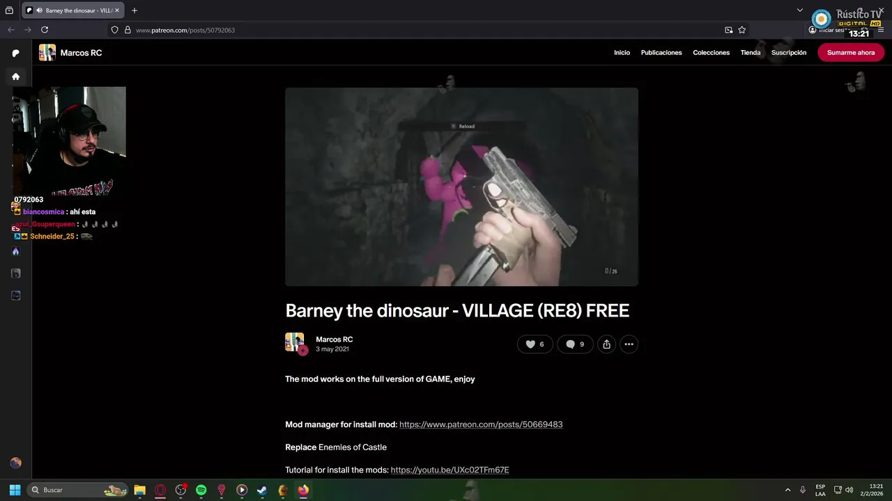Click the post date 3 may 2021
The height and width of the screenshot is (501, 892).
click(x=332, y=349)
